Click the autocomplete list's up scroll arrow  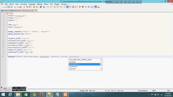[x=101, y=60]
